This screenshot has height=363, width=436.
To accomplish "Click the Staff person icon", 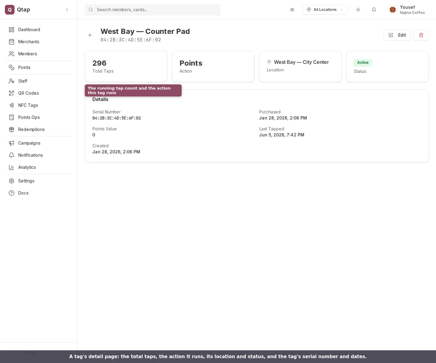I will click(x=12, y=81).
